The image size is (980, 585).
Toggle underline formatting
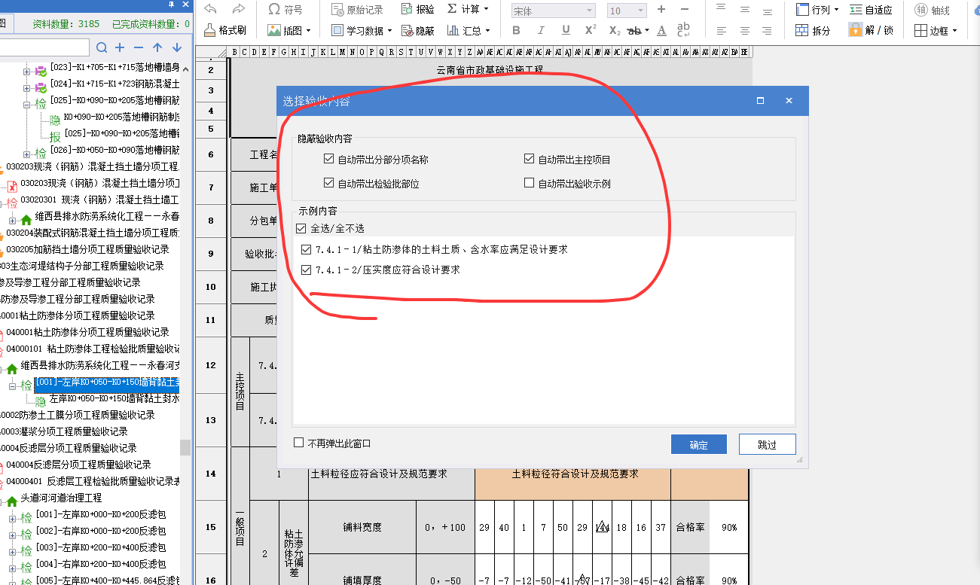click(566, 31)
